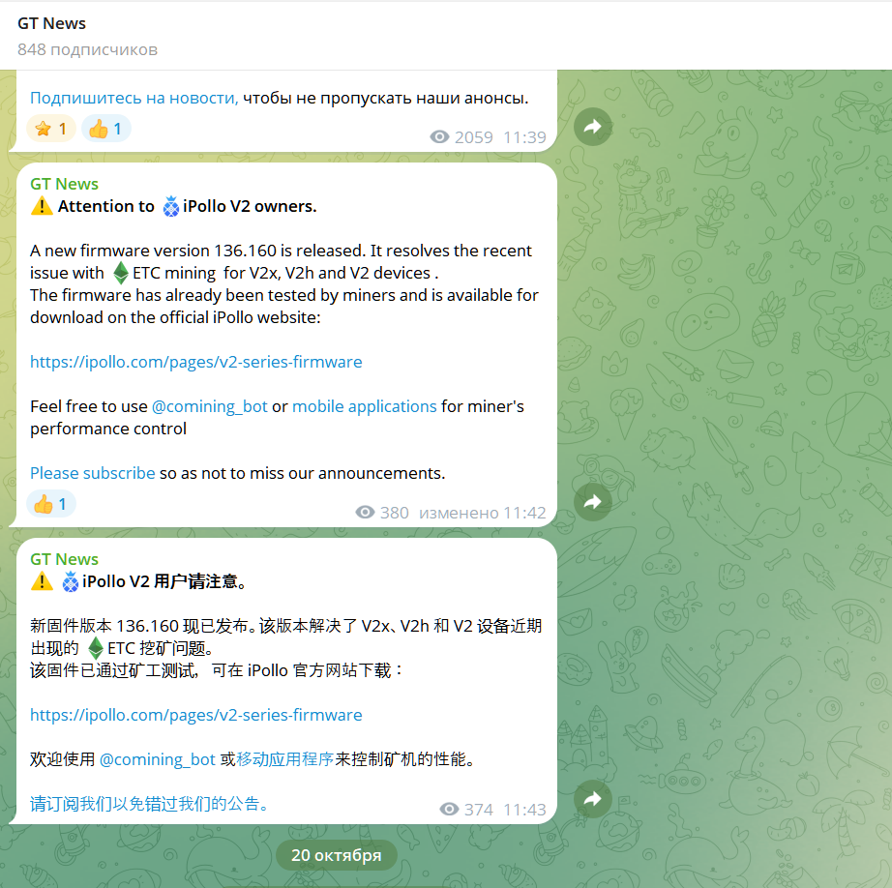Viewport: 892px width, 888px height.
Task: Open the 请订阅我们以免错过我们的公告 link
Action: point(150,804)
